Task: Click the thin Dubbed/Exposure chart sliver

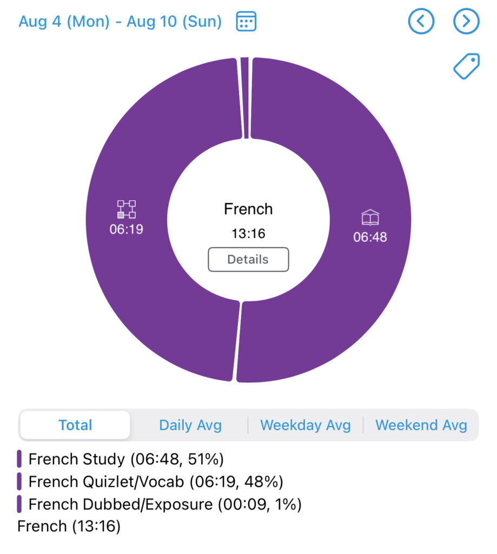Action: 244,97
